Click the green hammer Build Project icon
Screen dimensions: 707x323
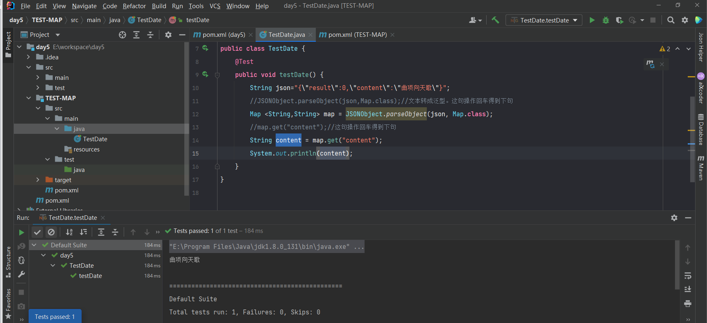(495, 20)
